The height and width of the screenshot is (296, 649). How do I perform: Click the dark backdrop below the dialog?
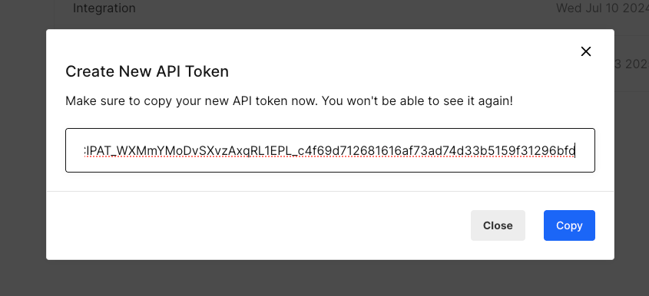pos(324,278)
